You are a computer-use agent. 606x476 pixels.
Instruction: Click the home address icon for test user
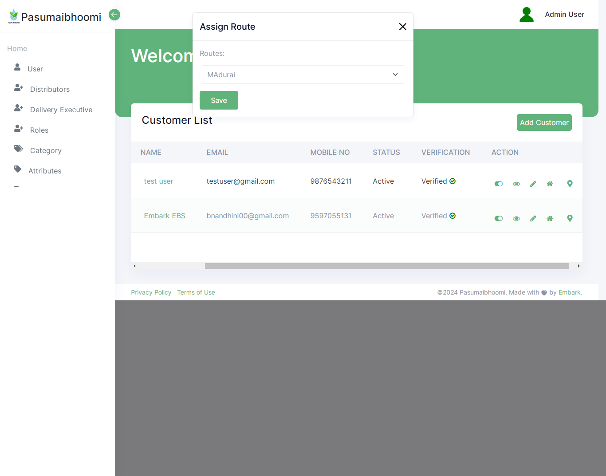550,184
